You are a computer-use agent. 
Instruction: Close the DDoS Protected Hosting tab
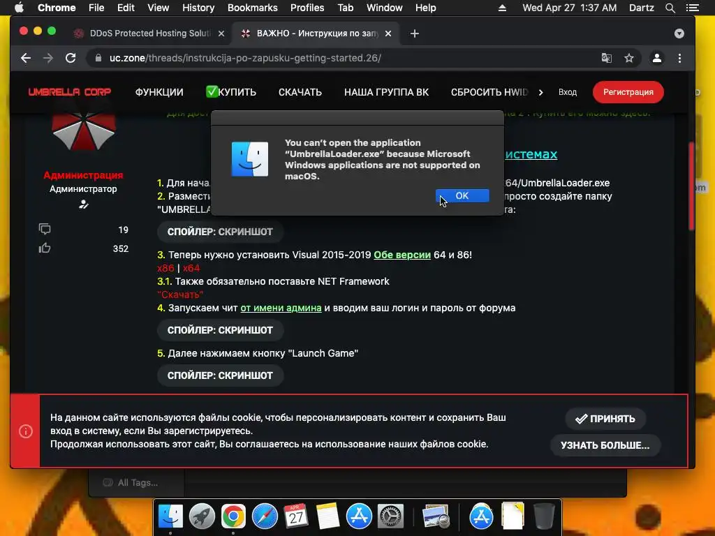221,33
